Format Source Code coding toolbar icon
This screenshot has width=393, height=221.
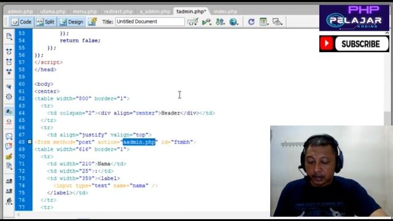pos(9,201)
